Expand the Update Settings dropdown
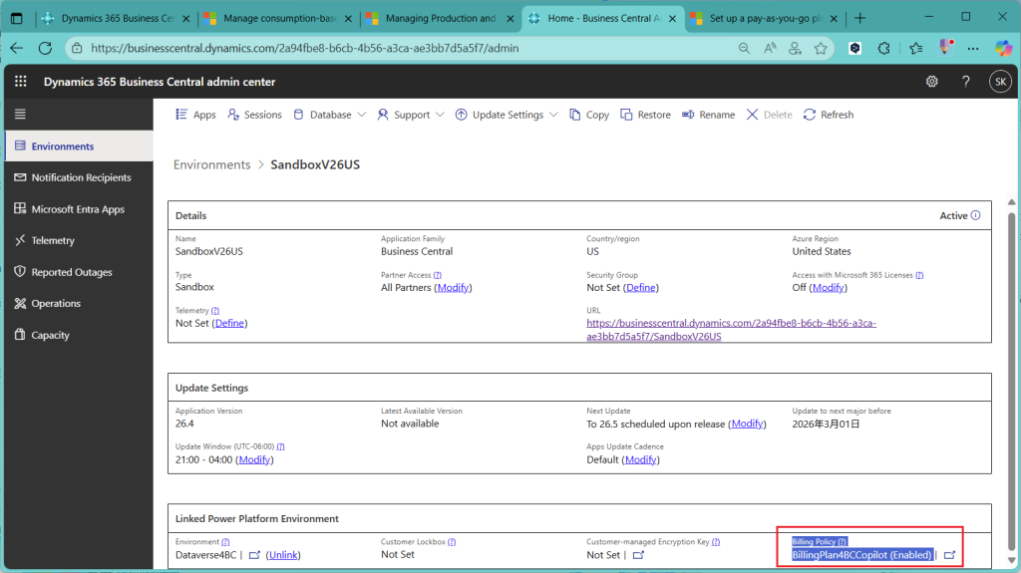The image size is (1021, 573). [507, 115]
